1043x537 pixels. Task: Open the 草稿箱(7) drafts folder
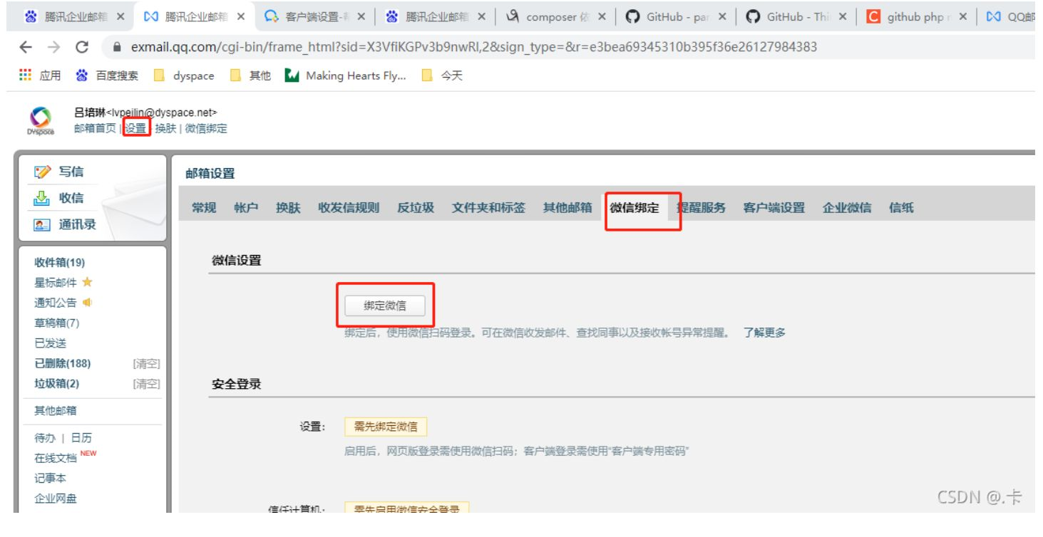57,323
